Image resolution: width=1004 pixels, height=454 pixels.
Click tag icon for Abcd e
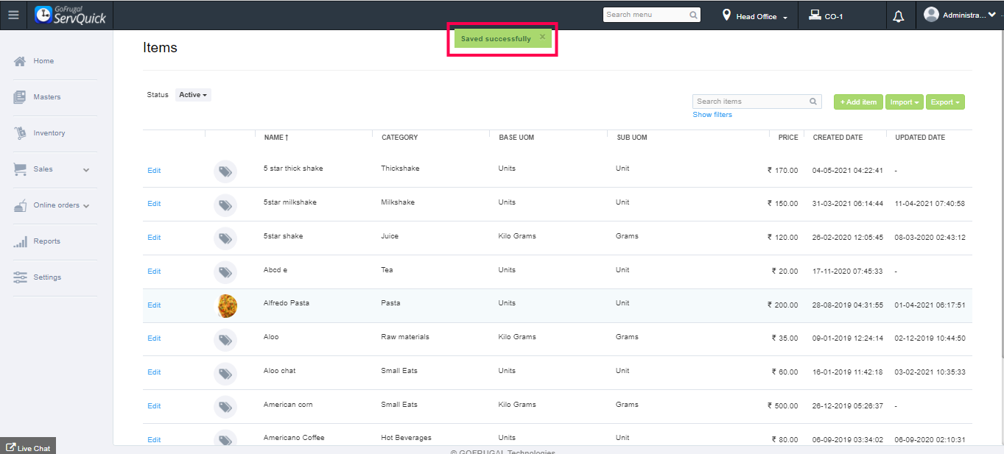tap(225, 273)
